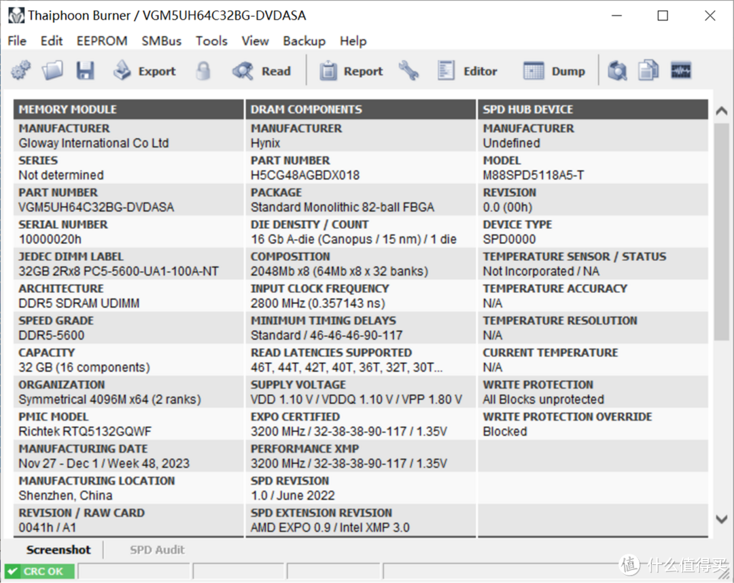The width and height of the screenshot is (734, 583).
Task: Click the revision 0041h / A1 value
Action: (47, 527)
